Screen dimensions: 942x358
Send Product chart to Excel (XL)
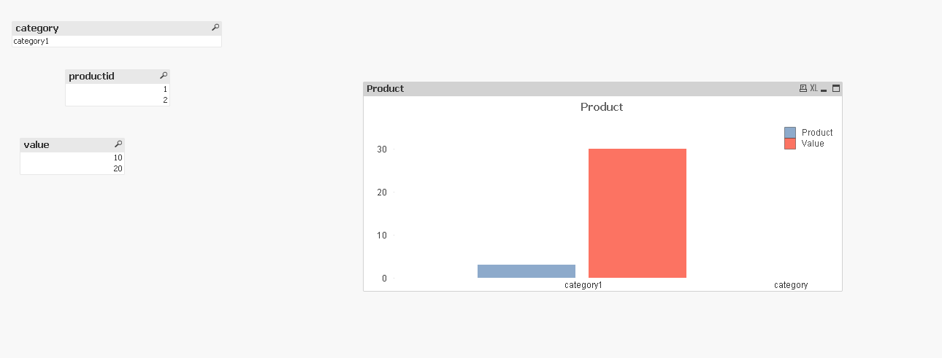[x=813, y=88]
